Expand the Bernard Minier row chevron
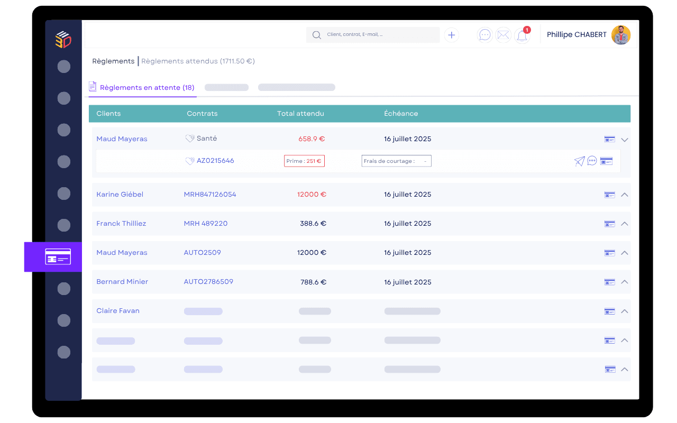This screenshot has width=677, height=423. pos(625,282)
